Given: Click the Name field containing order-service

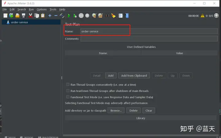Looking at the screenshot, I should [149, 31].
